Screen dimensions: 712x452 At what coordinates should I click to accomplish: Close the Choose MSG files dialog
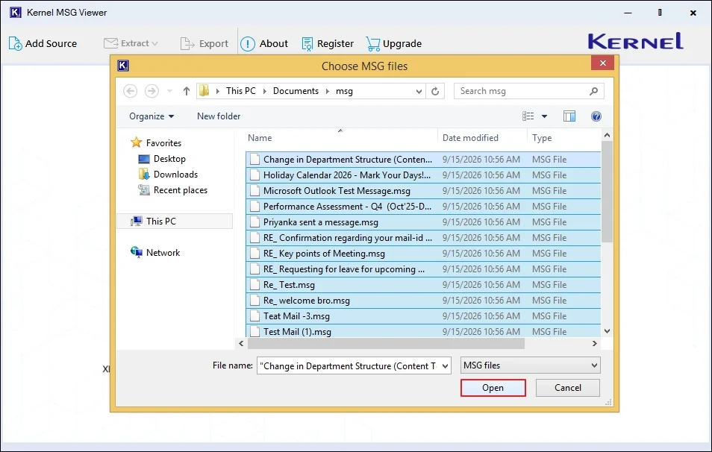click(x=602, y=63)
